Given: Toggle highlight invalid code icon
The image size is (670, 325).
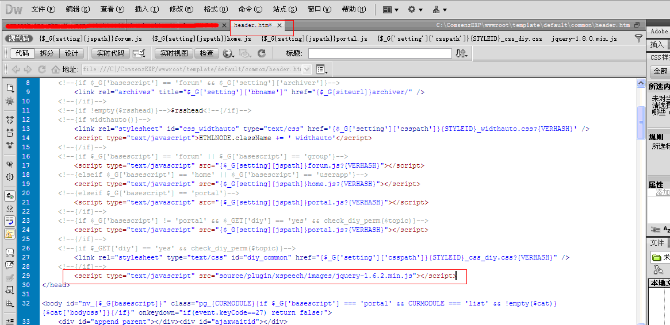Looking at the screenshot, I should coord(9,208).
